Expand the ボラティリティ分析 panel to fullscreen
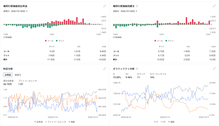 214,69
